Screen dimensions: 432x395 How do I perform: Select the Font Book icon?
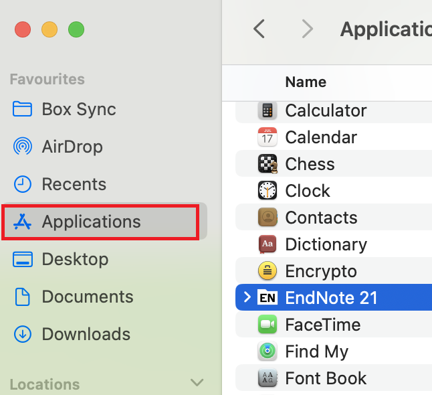(x=267, y=378)
